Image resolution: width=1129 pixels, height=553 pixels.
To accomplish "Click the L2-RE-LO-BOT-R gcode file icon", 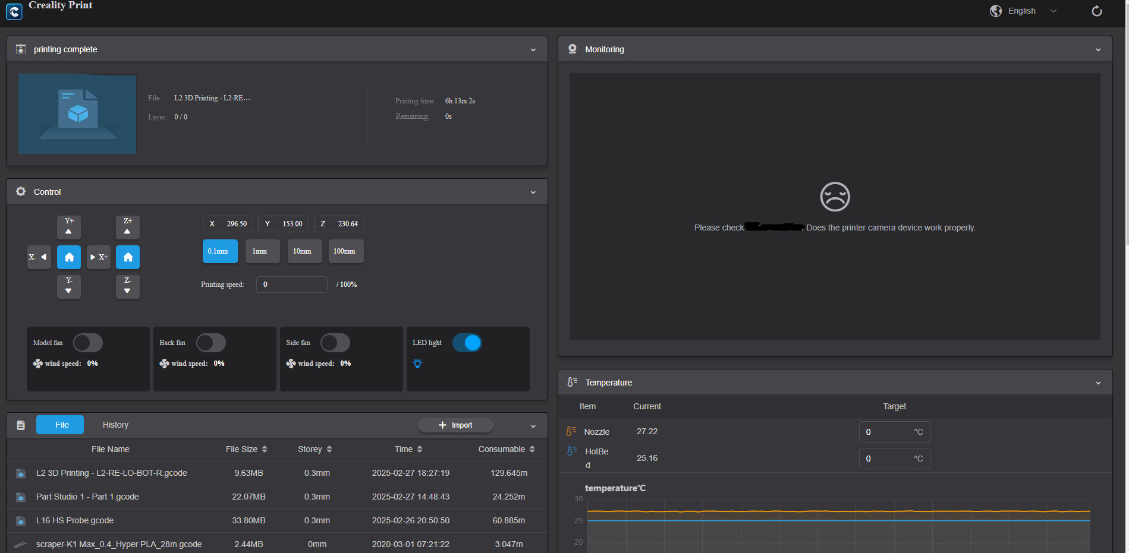I will coord(21,473).
